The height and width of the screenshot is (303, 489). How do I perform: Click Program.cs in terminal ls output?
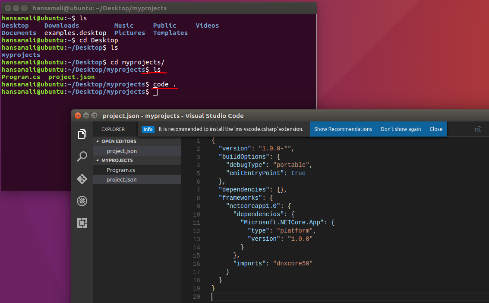(x=21, y=77)
